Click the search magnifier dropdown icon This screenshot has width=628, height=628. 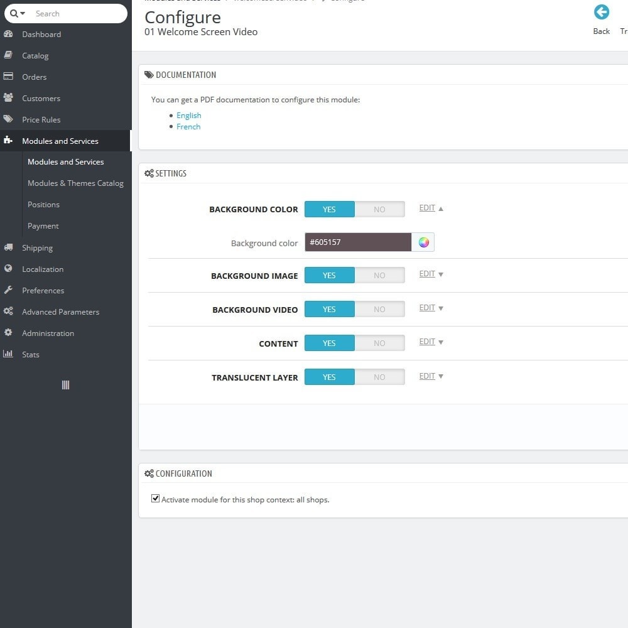click(17, 14)
